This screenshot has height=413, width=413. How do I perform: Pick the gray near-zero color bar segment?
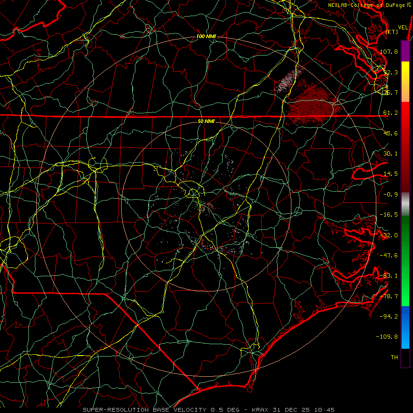point(405,204)
